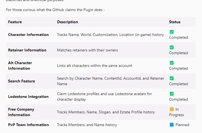Click the Feature column header

click(15, 22)
